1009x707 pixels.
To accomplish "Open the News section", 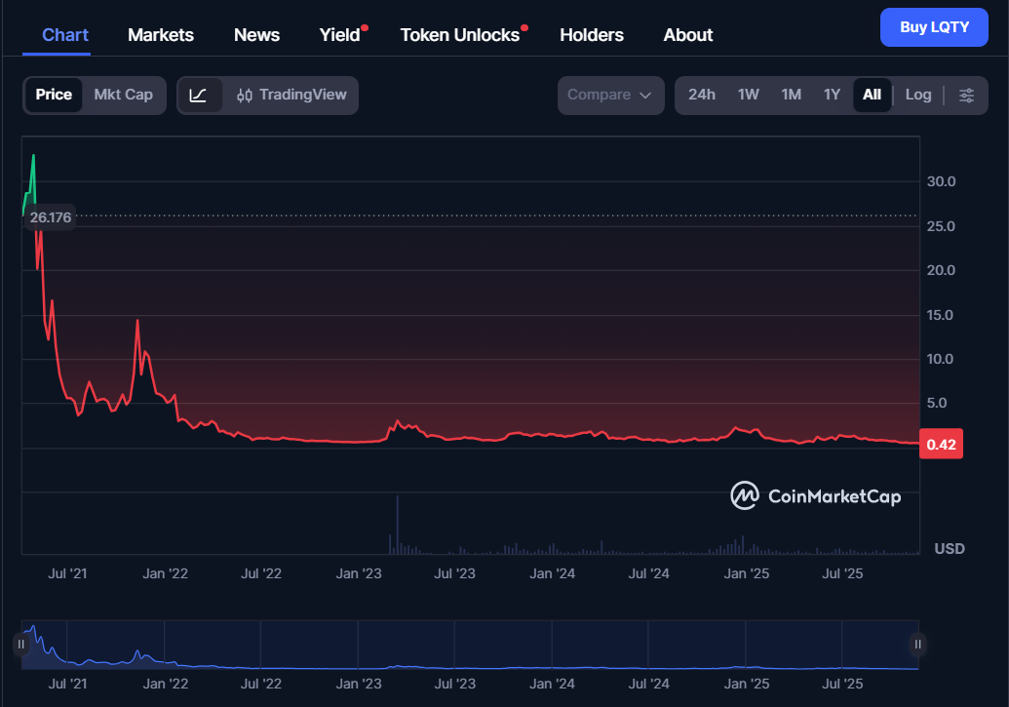I will tap(256, 34).
